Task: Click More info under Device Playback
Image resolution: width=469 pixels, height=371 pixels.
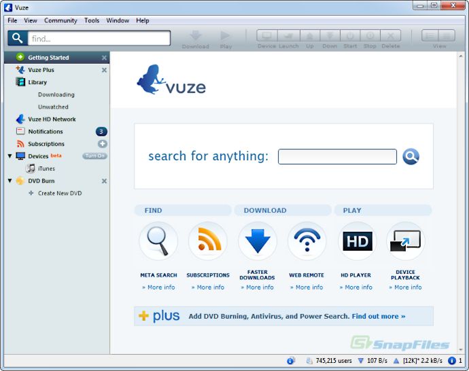Action: [405, 287]
